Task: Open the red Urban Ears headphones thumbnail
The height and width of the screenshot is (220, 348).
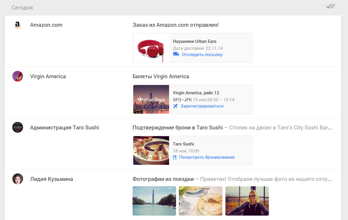Action: pyautogui.click(x=151, y=48)
